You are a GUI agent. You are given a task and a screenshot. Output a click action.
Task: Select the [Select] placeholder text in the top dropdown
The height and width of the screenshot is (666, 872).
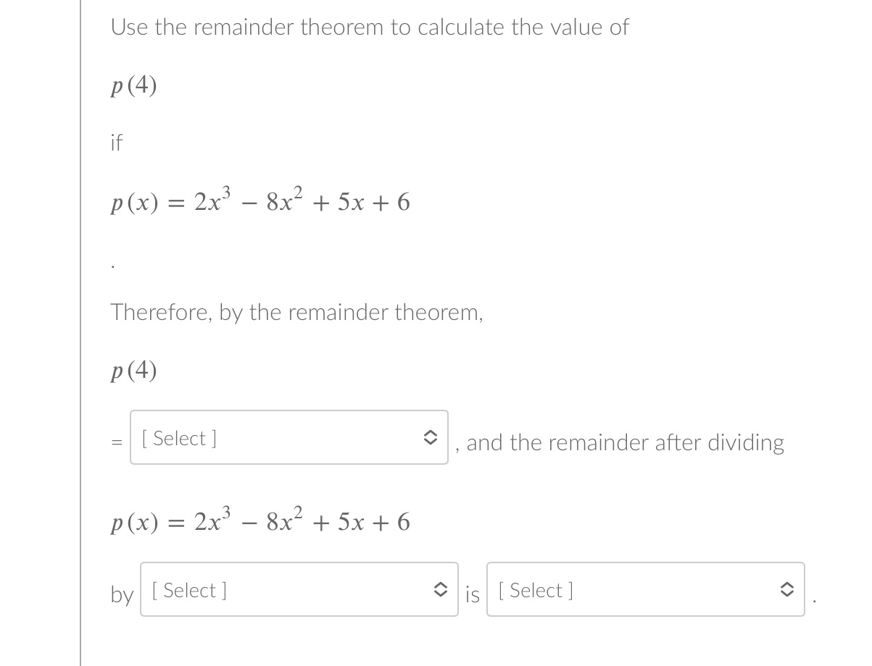tap(178, 438)
